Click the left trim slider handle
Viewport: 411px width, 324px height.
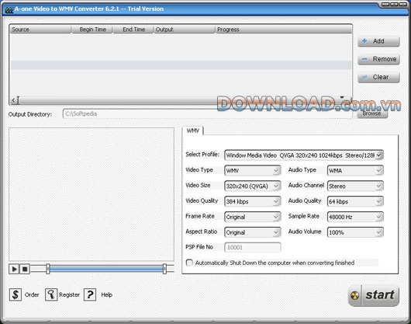click(x=48, y=269)
